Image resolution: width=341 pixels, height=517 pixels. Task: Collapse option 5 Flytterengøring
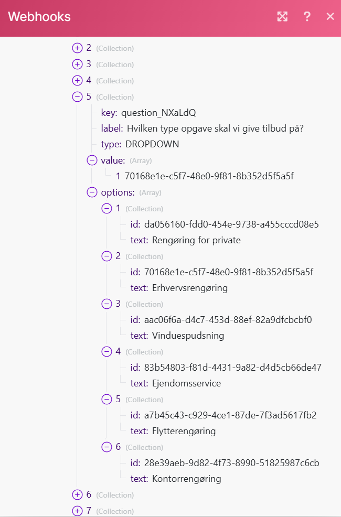106,400
